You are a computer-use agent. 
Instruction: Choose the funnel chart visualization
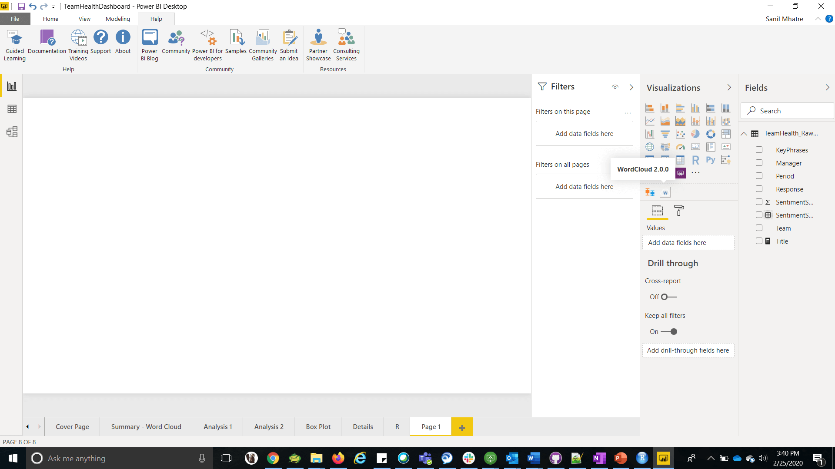pos(665,134)
